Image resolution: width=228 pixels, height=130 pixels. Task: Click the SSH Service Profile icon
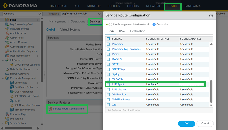12,110
